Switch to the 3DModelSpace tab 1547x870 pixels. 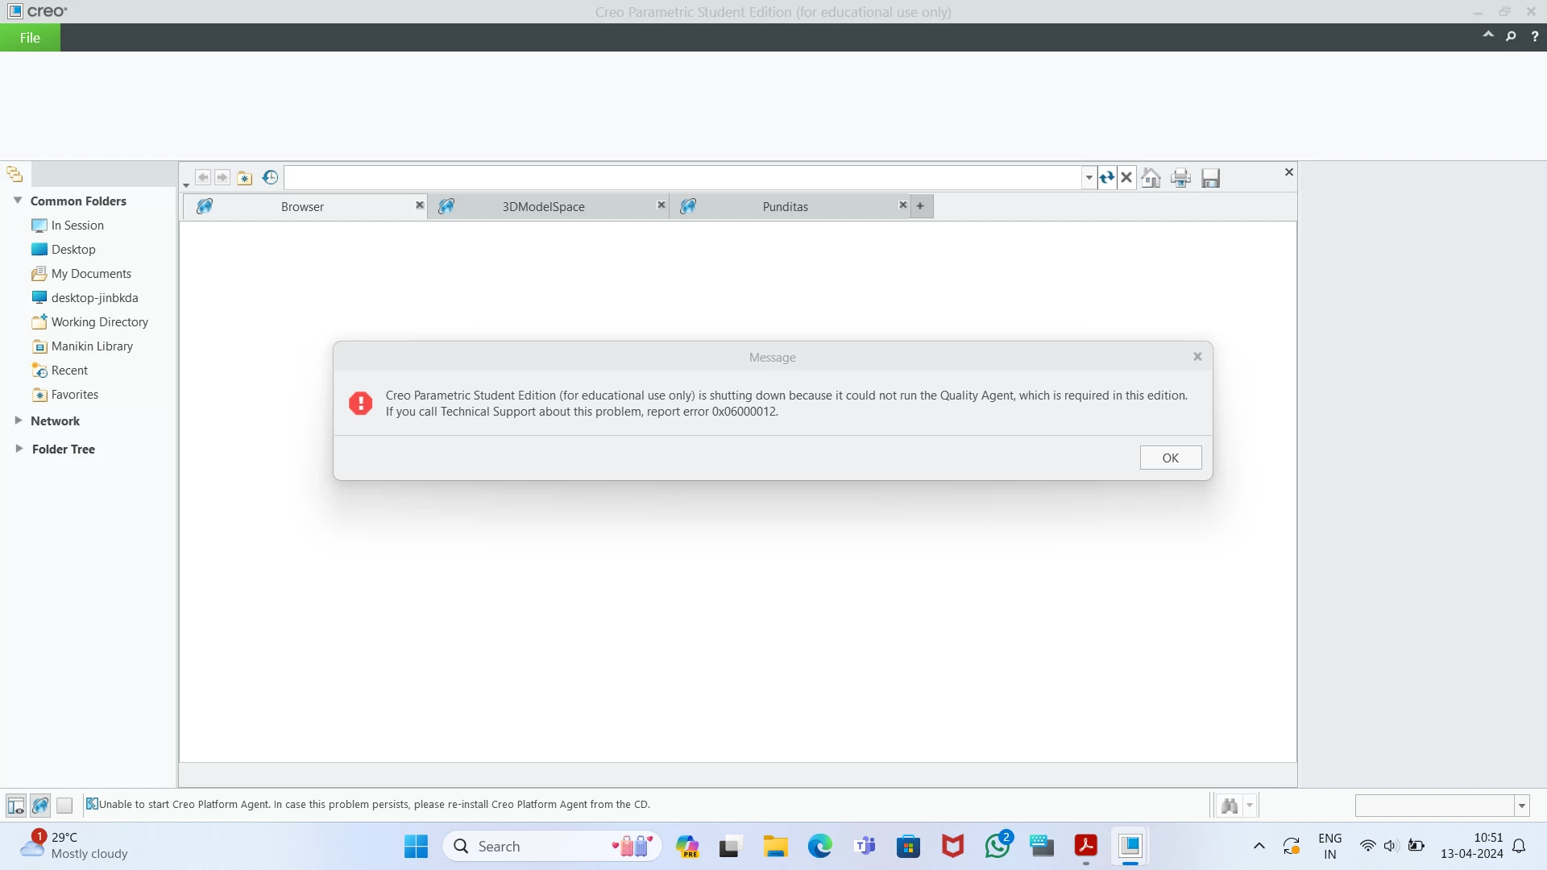pos(543,207)
